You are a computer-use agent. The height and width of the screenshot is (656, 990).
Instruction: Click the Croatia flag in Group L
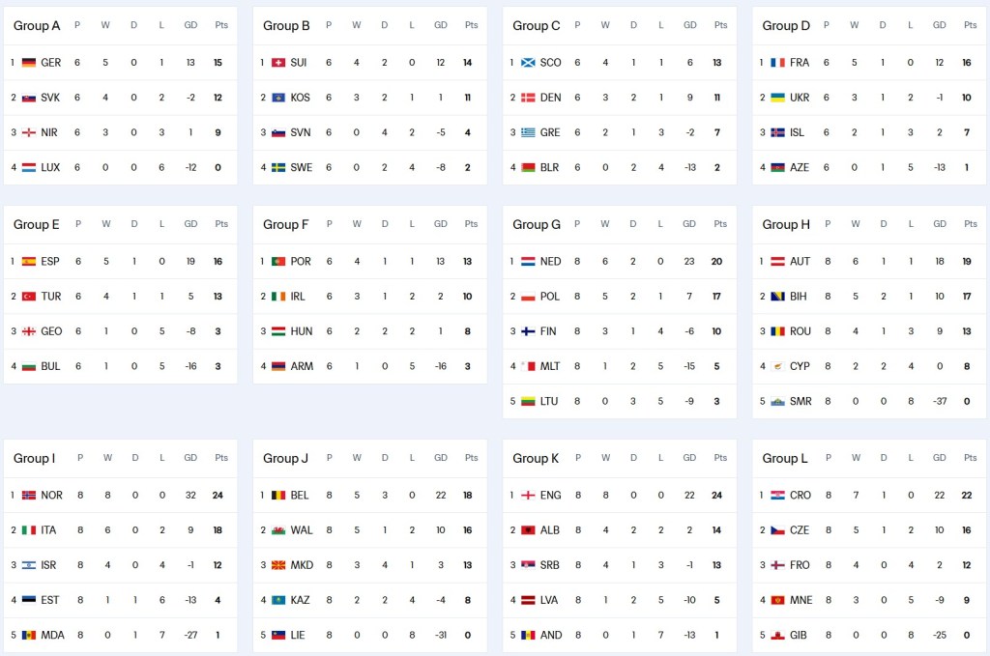click(x=777, y=496)
